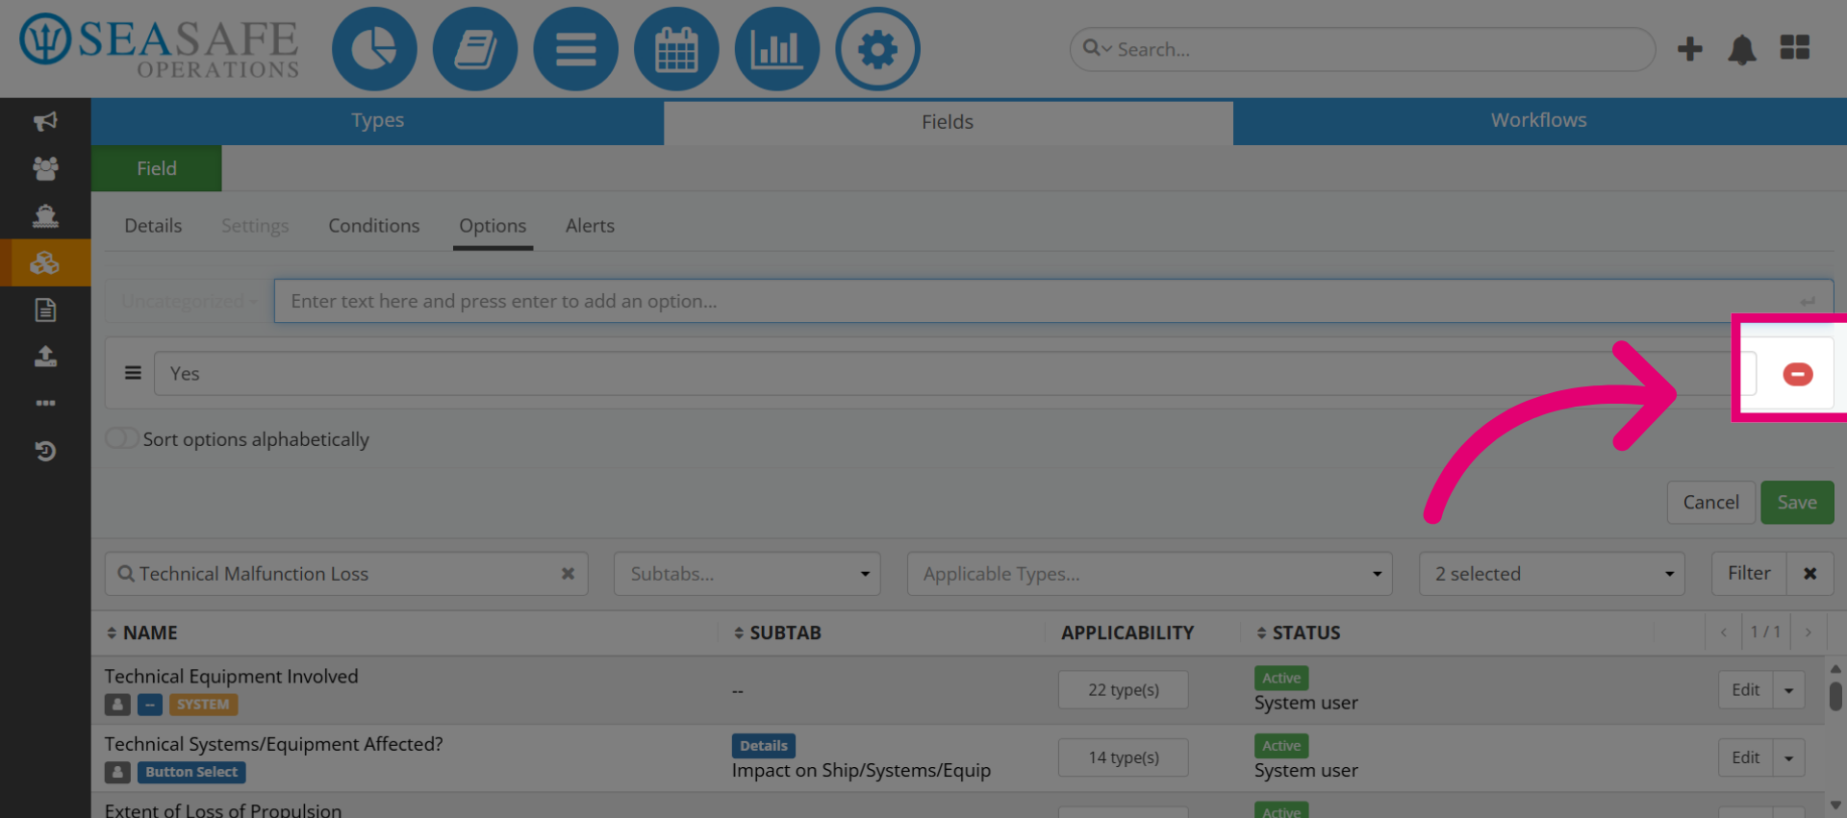Open the bar chart reports icon

click(776, 49)
